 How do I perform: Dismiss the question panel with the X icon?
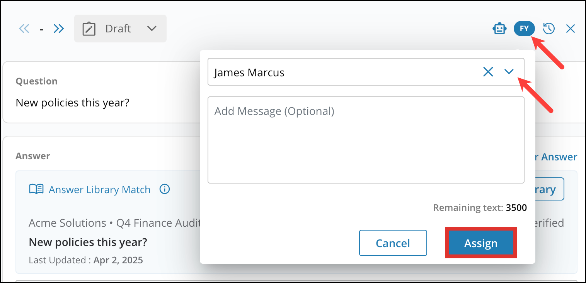pyautogui.click(x=571, y=28)
